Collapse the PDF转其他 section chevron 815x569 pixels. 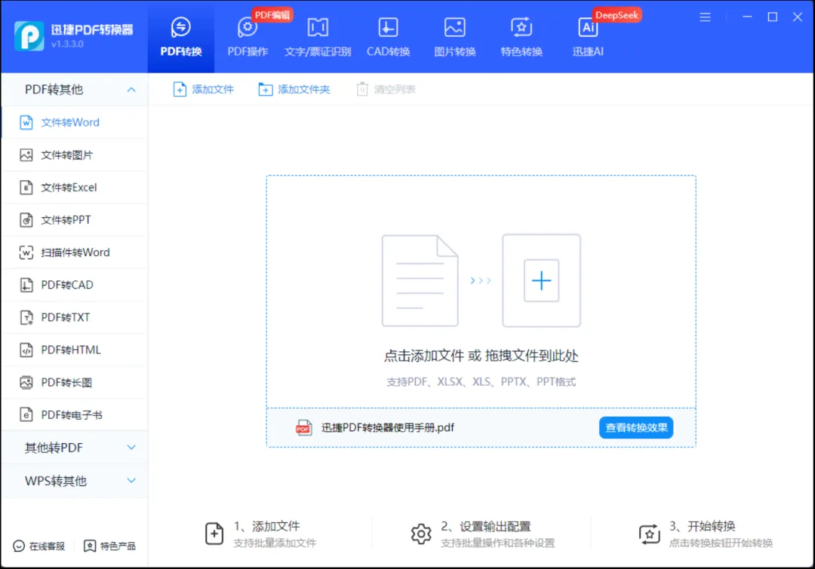tap(131, 90)
